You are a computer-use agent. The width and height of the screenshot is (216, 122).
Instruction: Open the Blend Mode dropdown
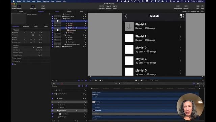[39, 50]
